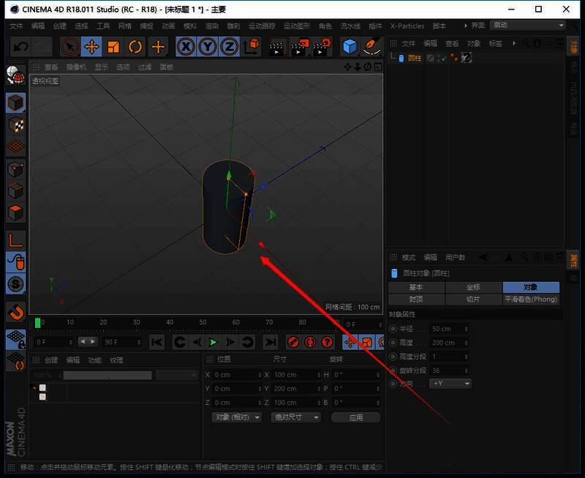This screenshot has width=585, height=478.
Task: Select the Scale tool
Action: pyautogui.click(x=114, y=47)
